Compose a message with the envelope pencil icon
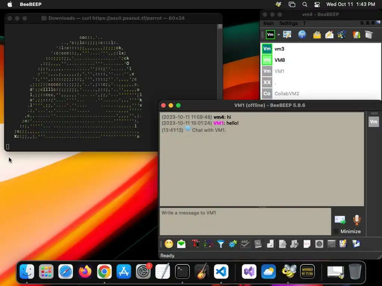Screen dimensions: 382x286 pyautogui.click(x=329, y=35)
